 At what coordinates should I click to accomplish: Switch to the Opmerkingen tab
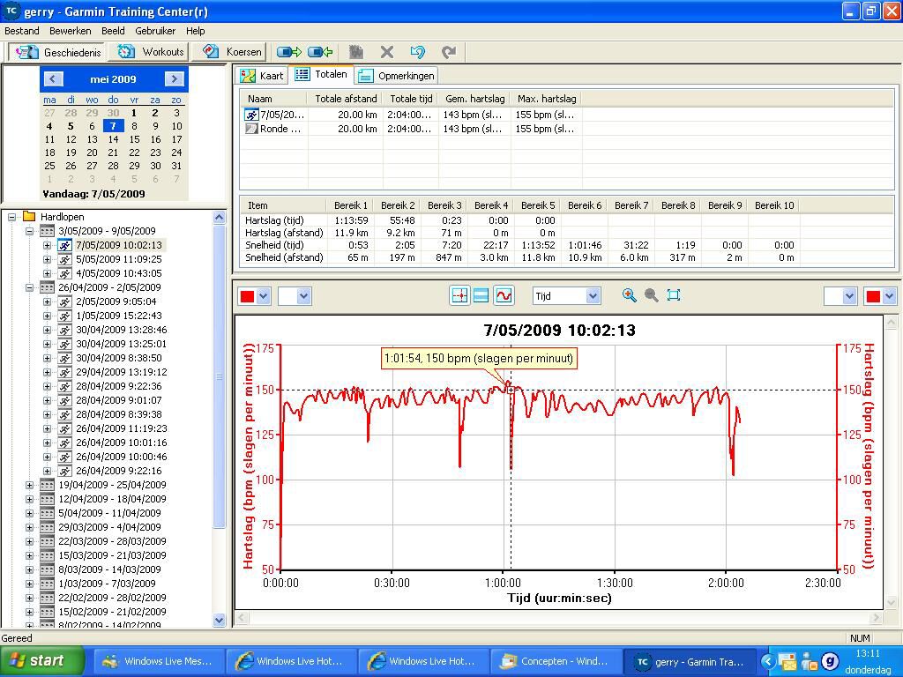[396, 76]
